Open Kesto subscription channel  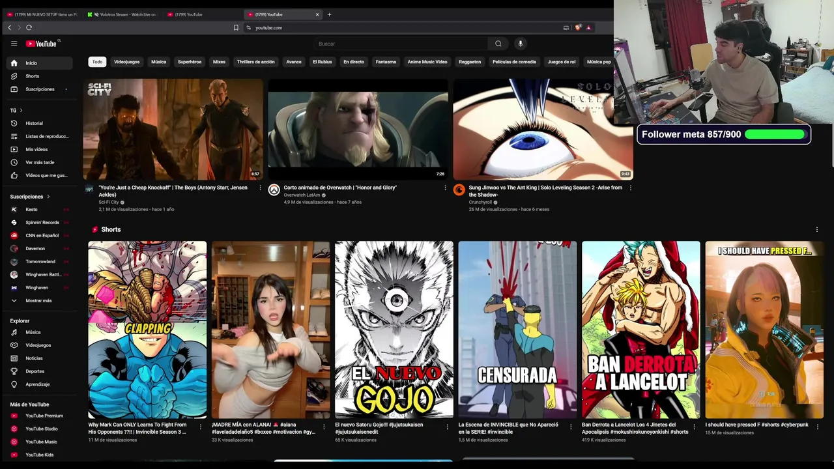tap(40, 210)
